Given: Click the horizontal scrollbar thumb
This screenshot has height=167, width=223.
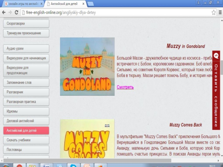Looking at the screenshot, I should click(x=87, y=161).
